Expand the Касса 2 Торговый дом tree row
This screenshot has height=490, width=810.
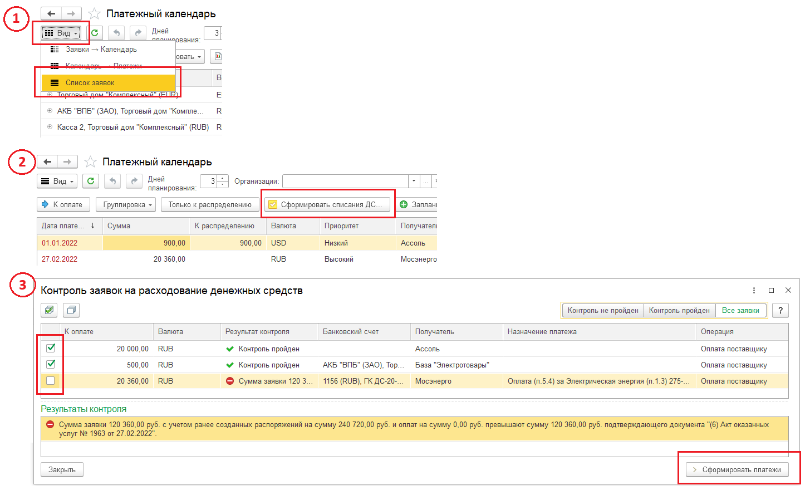(x=50, y=127)
